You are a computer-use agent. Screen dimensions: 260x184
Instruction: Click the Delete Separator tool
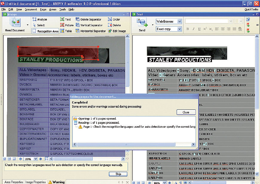(x=89, y=19)
